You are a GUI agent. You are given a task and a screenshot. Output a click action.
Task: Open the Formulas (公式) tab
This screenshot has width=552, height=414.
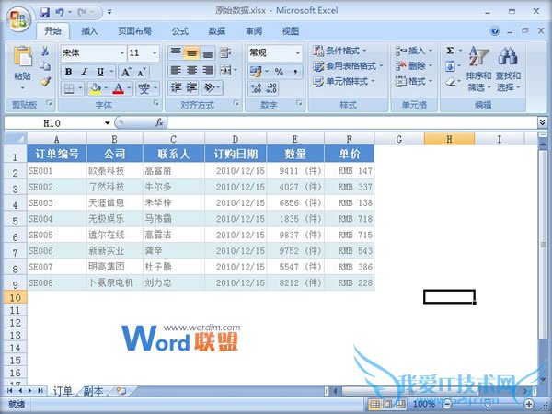click(x=180, y=31)
